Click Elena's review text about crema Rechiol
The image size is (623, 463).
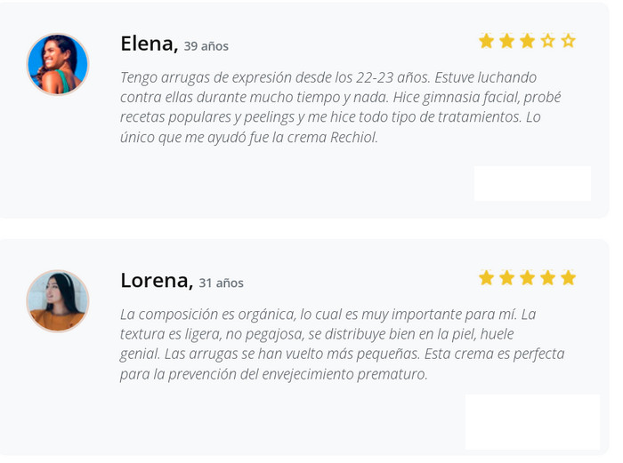(341, 107)
